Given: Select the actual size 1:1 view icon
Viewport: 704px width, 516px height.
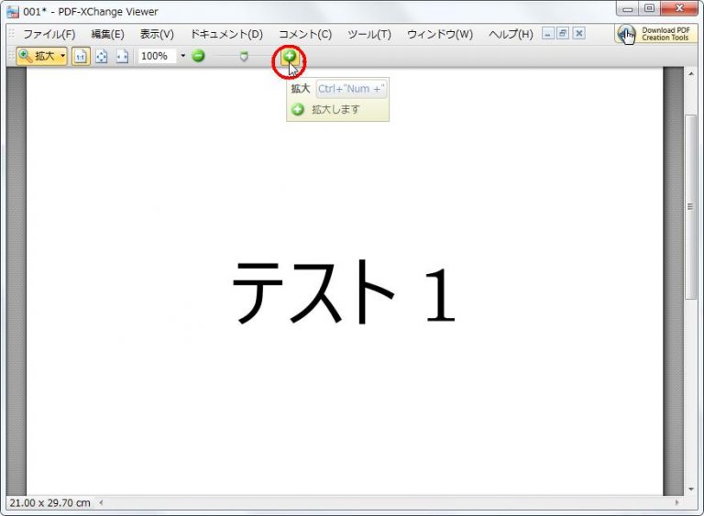Looking at the screenshot, I should (81, 57).
